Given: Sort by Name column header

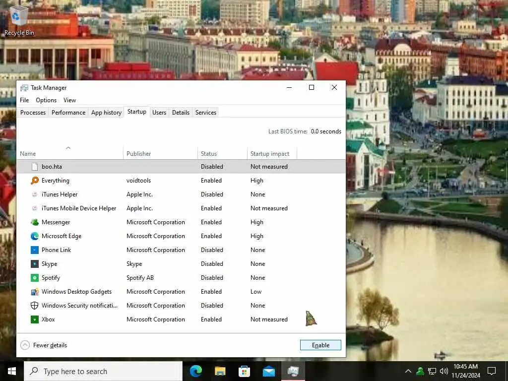Looking at the screenshot, I should (70, 154).
